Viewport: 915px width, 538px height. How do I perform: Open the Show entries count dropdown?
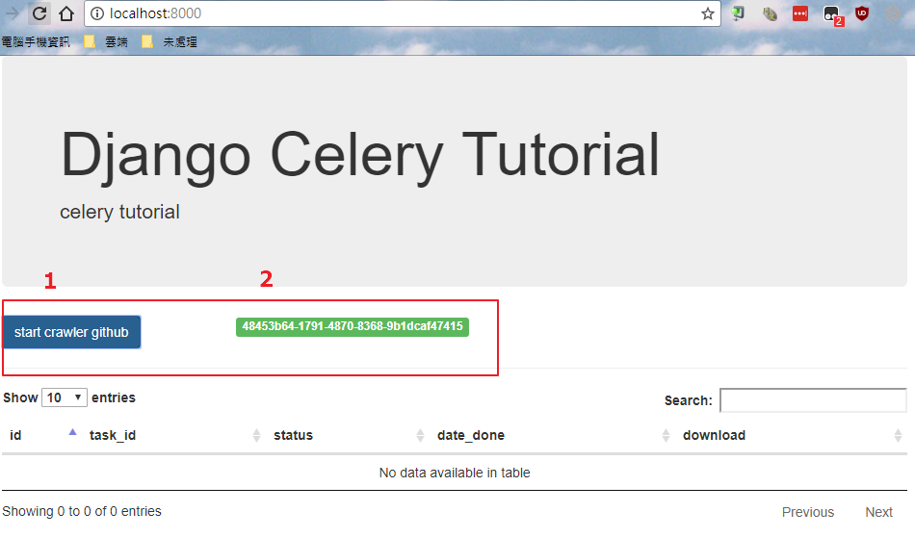click(x=65, y=397)
